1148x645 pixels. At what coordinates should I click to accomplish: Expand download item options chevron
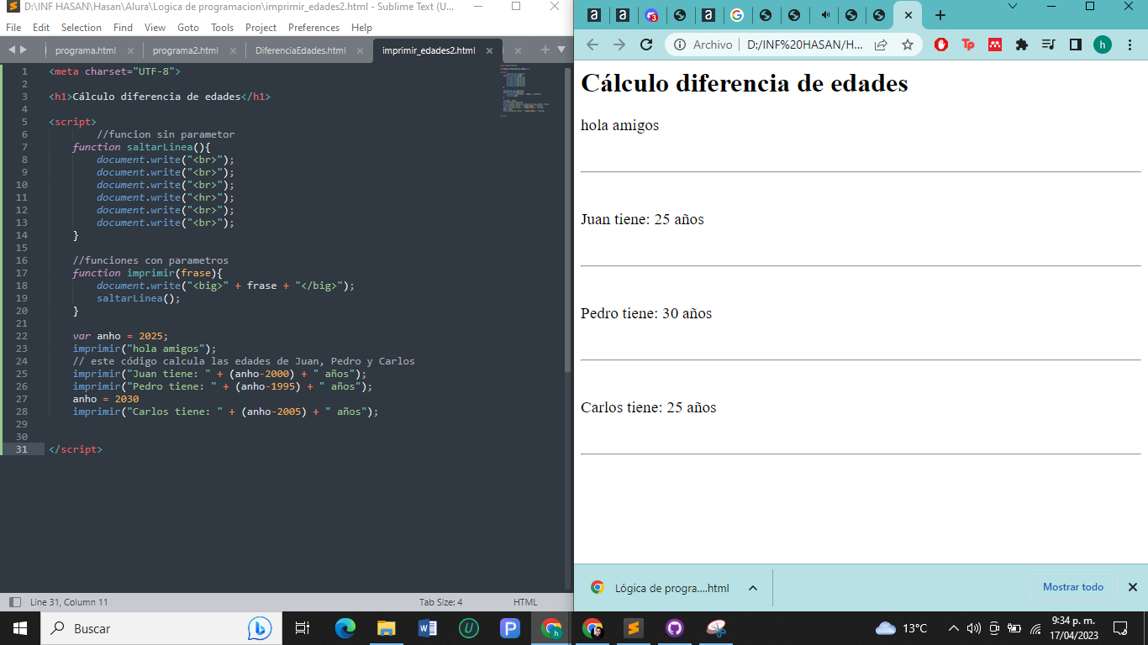753,588
